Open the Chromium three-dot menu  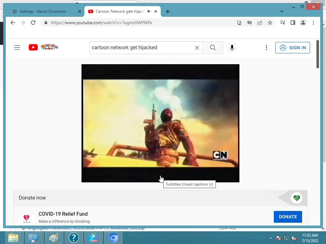313,23
